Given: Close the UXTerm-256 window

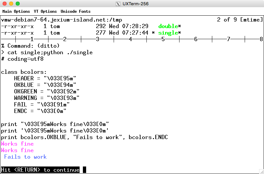Looking at the screenshot, I should click(5, 4).
